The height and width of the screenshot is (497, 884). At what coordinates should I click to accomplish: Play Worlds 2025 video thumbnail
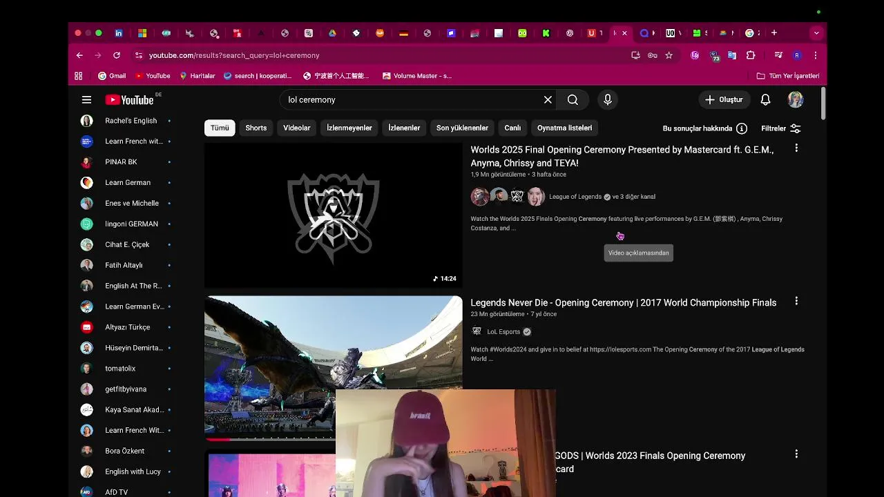334,215
